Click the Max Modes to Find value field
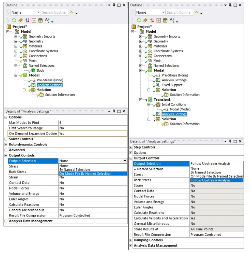 [x=93, y=123]
